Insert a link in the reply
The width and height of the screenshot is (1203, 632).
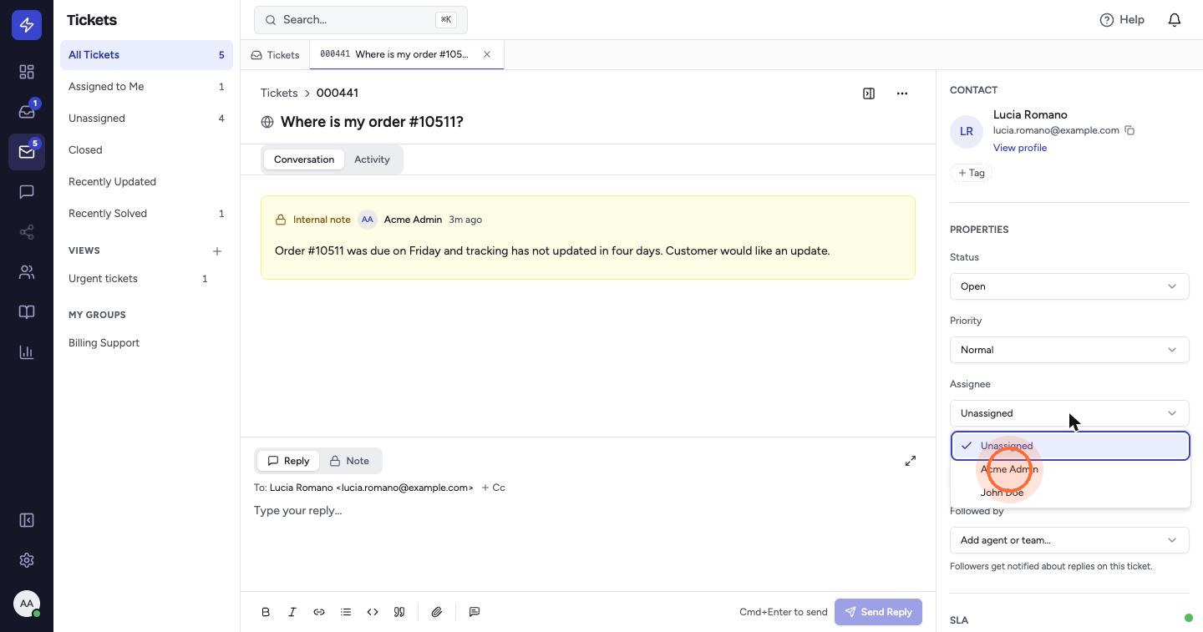coord(319,612)
